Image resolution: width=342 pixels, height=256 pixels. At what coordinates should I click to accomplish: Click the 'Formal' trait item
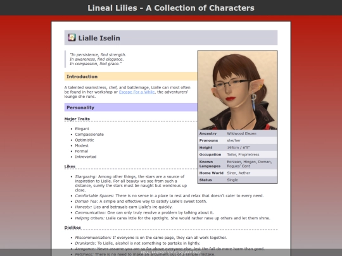tap(82, 151)
